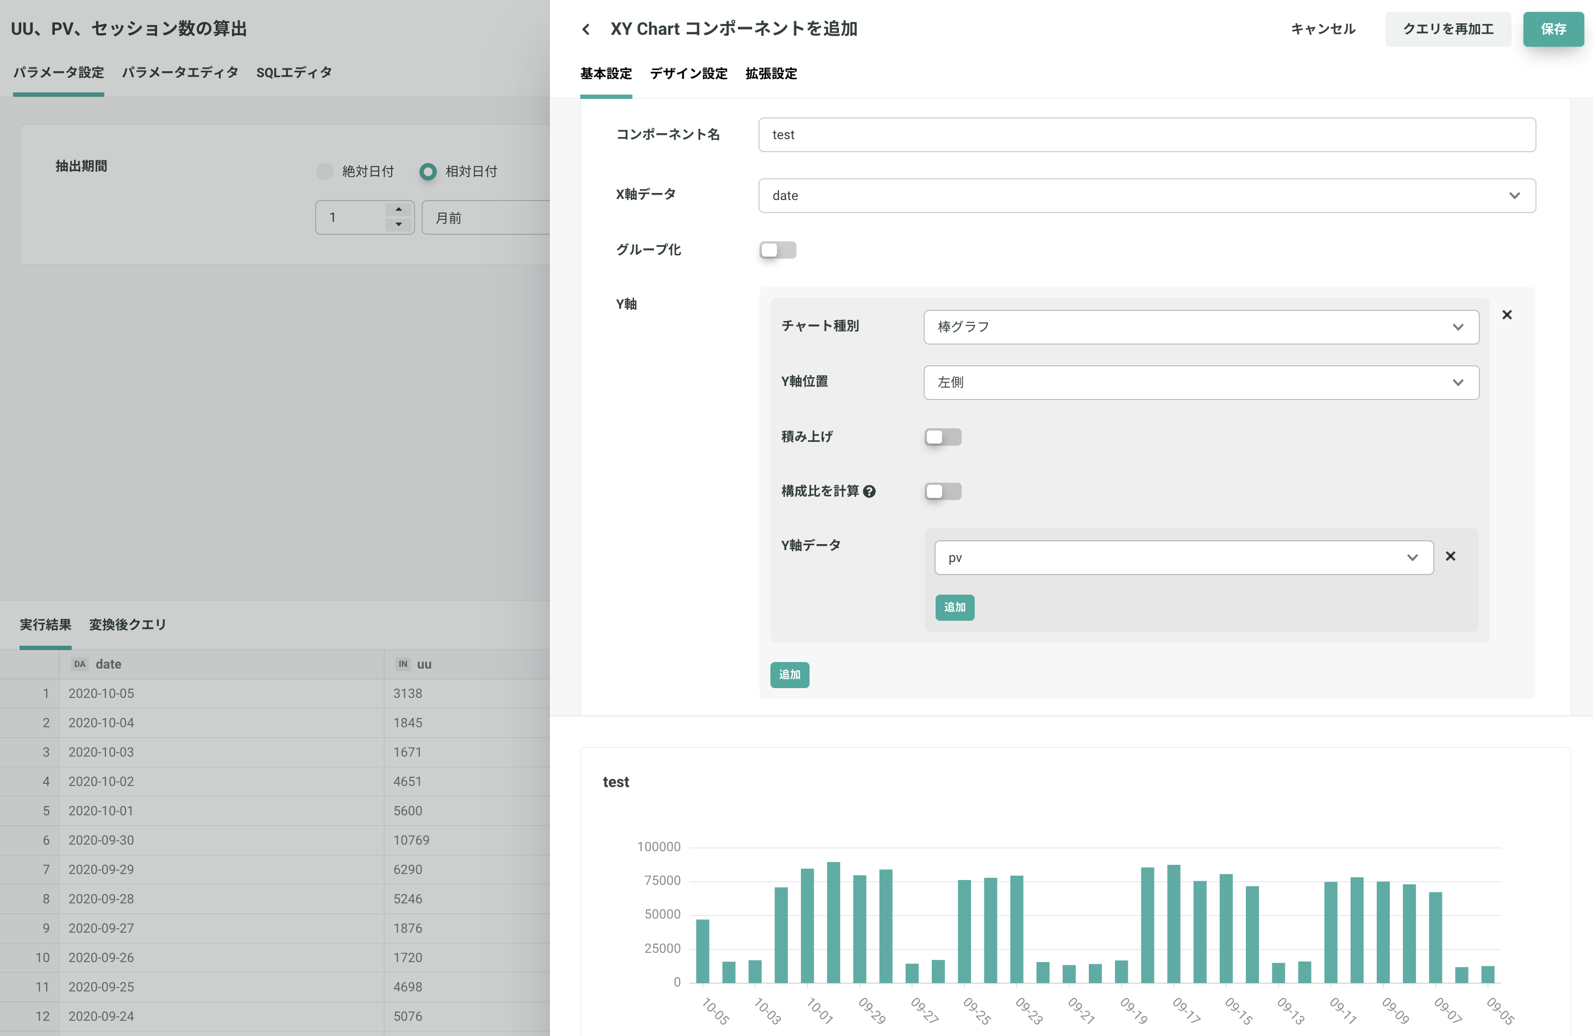Click the クエリを再加工 button
This screenshot has height=1036, width=1593.
tap(1448, 29)
